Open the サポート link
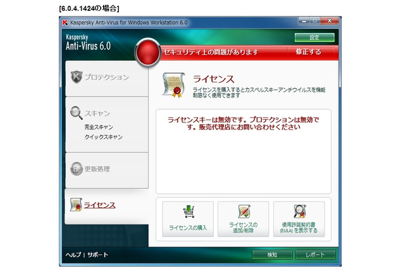Image resolution: width=405 pixels, height=270 pixels. pos(97,255)
